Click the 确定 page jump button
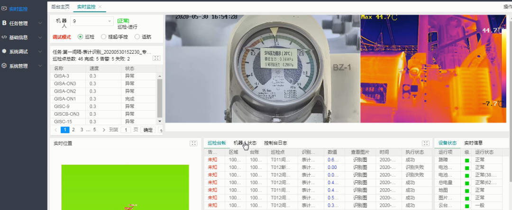Viewport: 512px width, 210px height. (148, 130)
